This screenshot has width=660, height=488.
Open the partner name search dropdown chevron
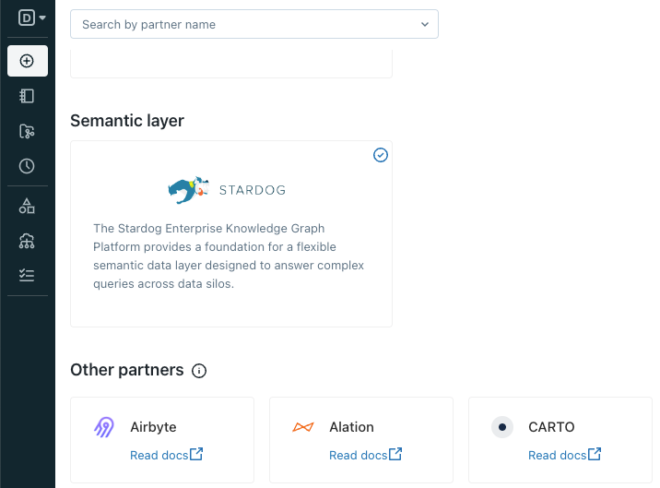click(424, 24)
